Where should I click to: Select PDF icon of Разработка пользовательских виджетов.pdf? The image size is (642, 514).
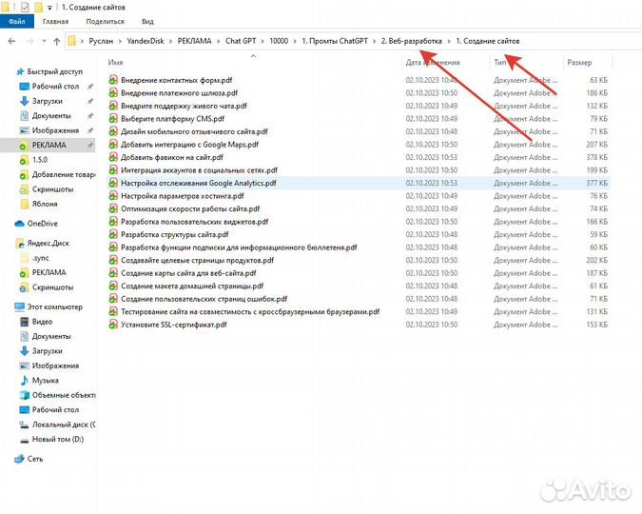point(113,222)
